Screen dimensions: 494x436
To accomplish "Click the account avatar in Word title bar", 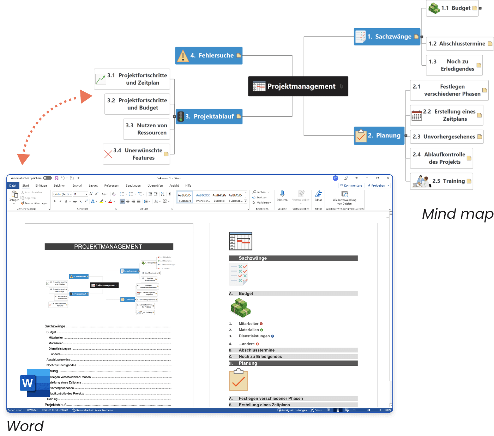I will point(336,178).
